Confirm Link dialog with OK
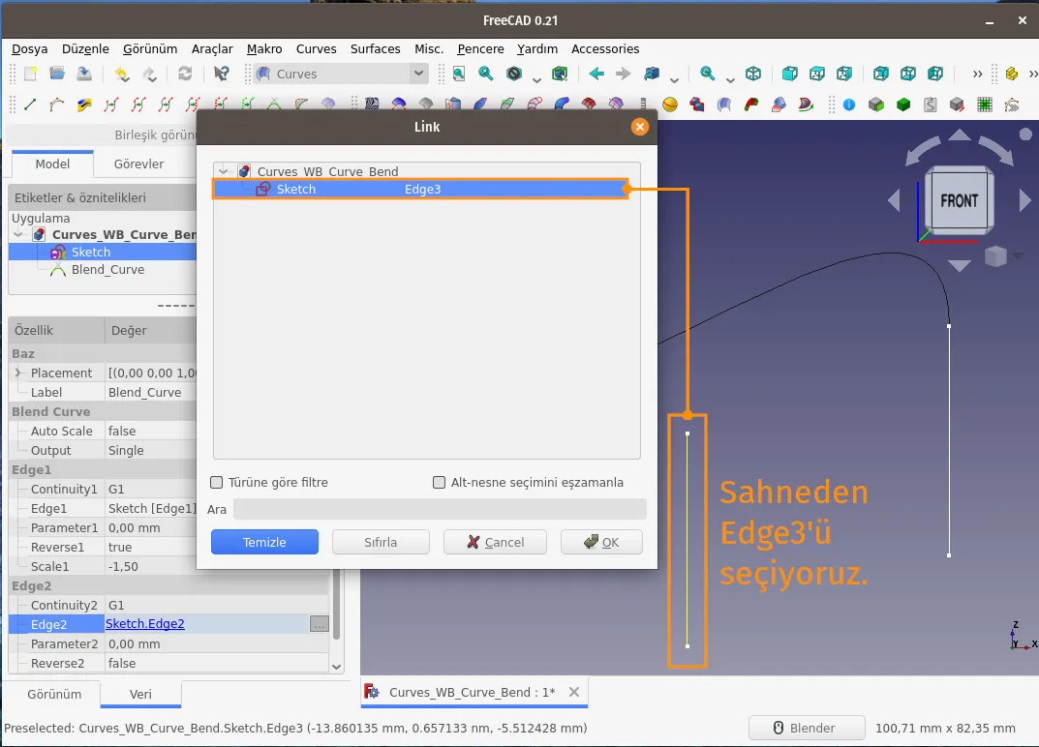The height and width of the screenshot is (747, 1039). (x=601, y=542)
